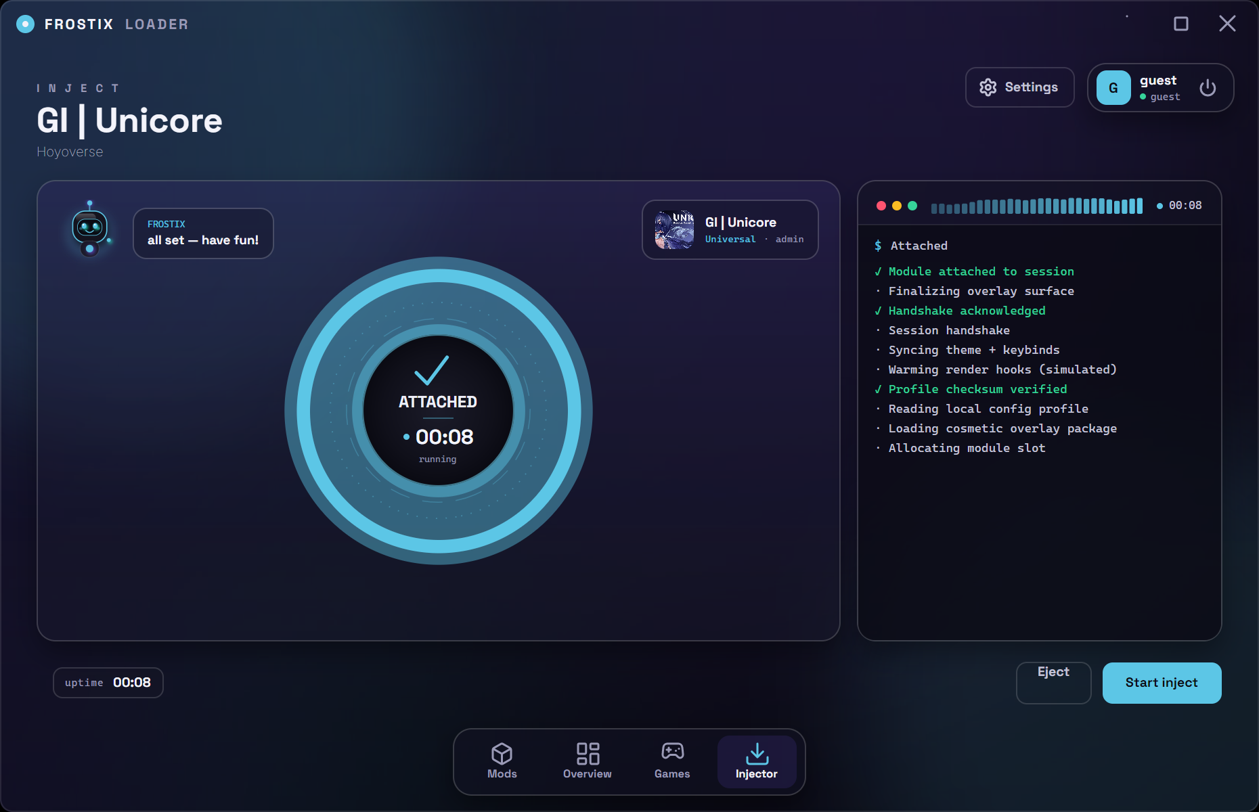This screenshot has height=812, width=1259.
Task: Click the 'running' label under the timer
Action: click(x=438, y=459)
